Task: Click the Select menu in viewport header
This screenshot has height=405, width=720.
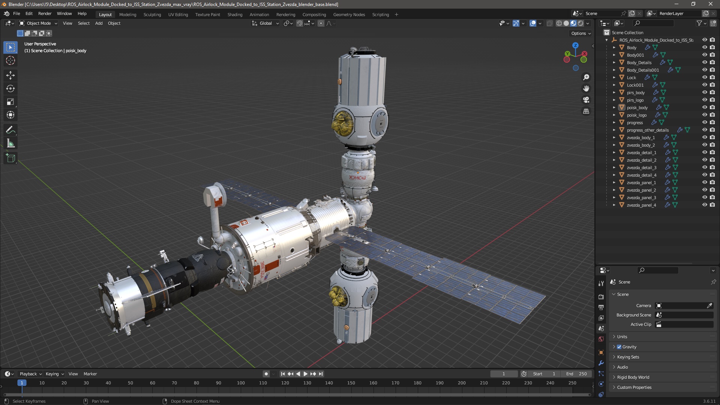Action: coord(84,23)
